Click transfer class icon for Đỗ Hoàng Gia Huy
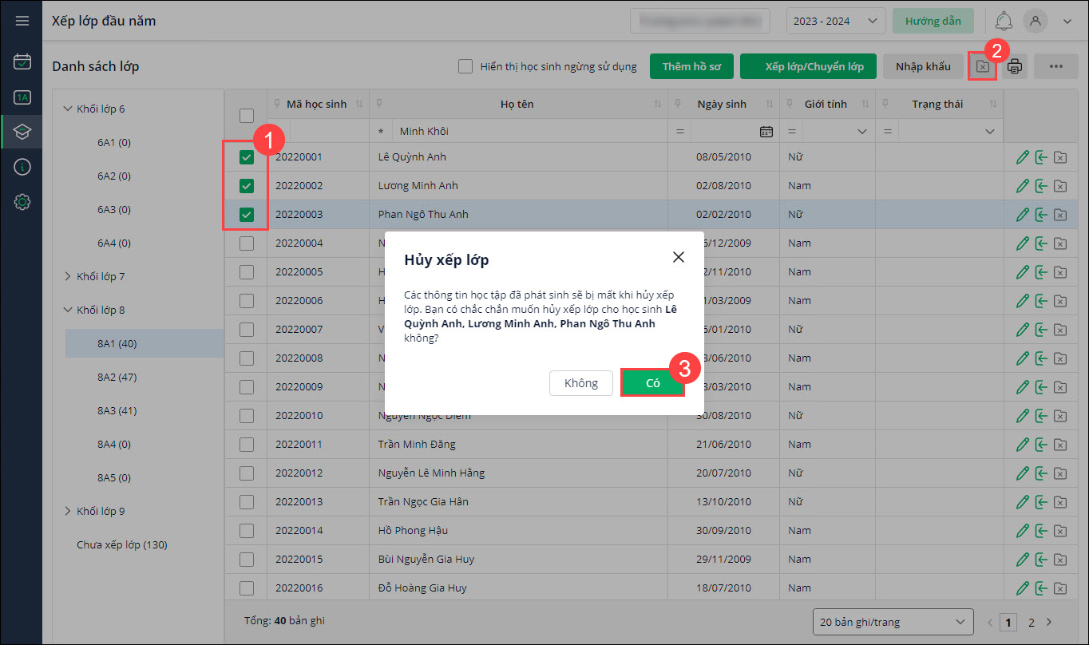Screen dimensions: 1089x645 1041,588
